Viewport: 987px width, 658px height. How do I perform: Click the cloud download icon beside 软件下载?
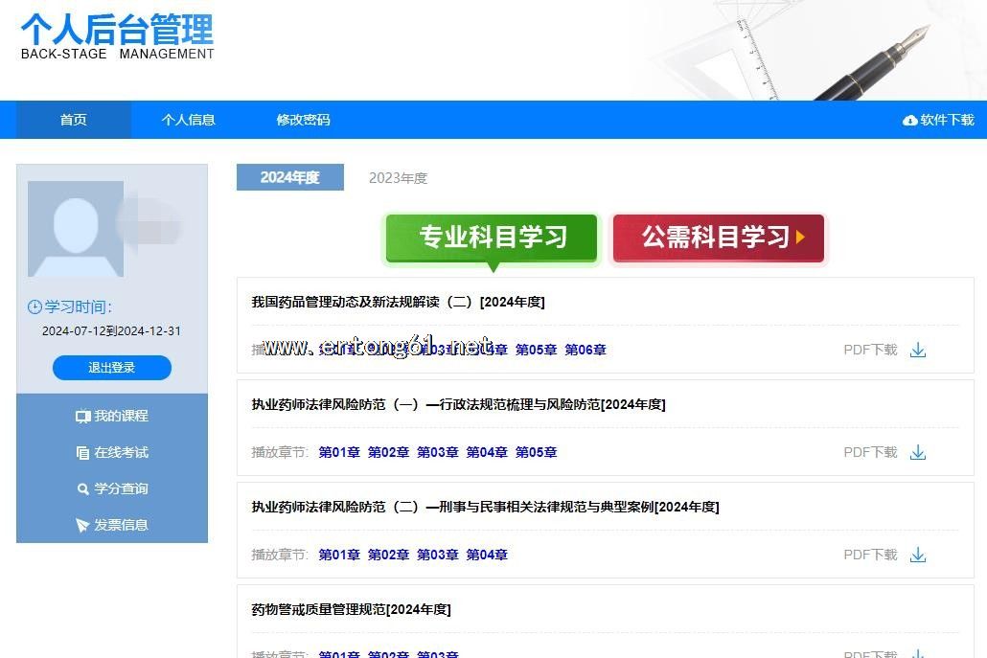[909, 121]
